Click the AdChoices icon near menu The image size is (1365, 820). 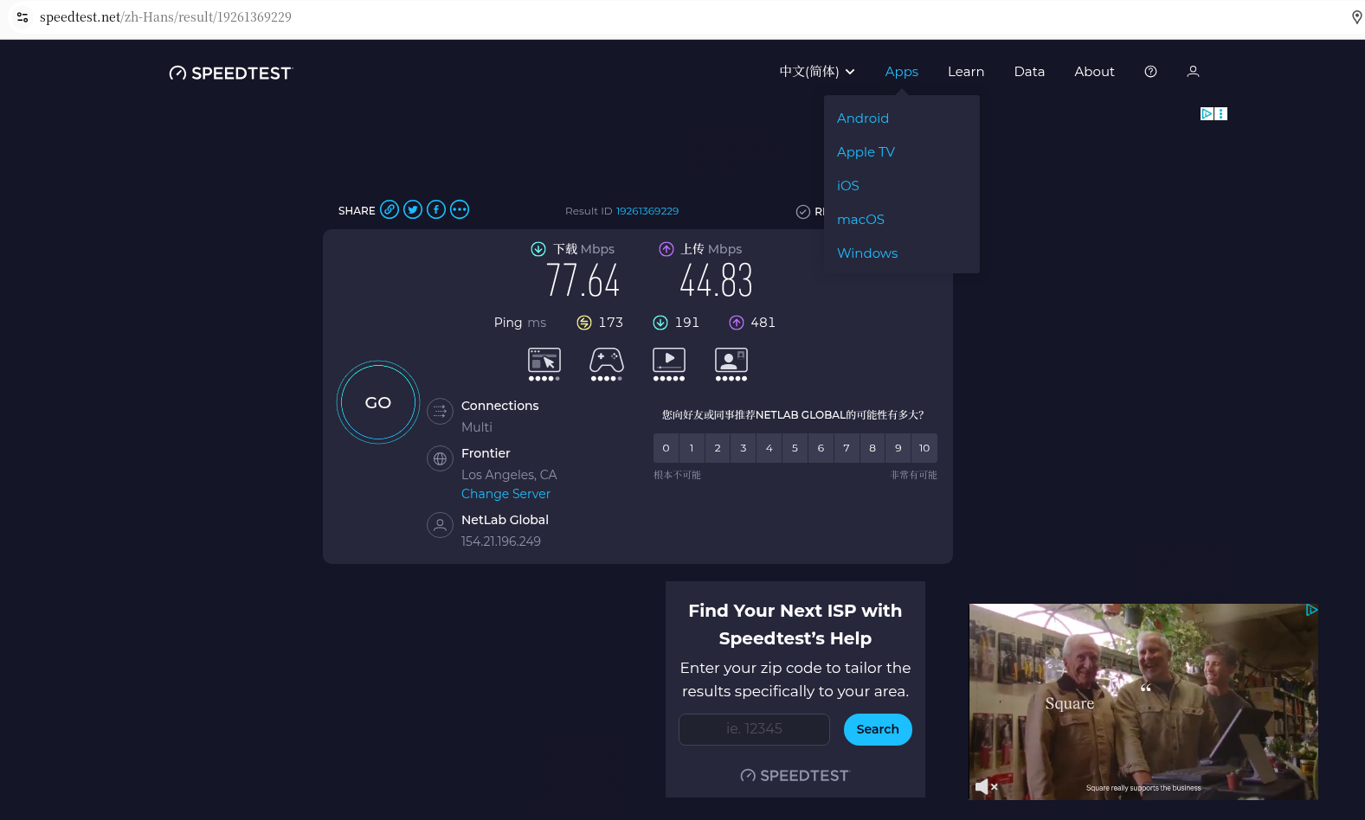(x=1207, y=113)
